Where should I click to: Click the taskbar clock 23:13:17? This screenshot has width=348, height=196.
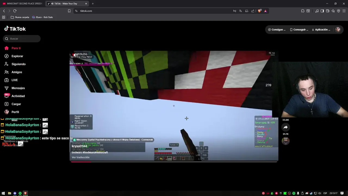[x=334, y=193]
